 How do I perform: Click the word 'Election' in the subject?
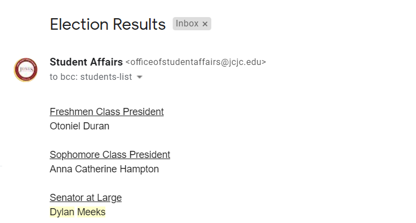click(79, 24)
